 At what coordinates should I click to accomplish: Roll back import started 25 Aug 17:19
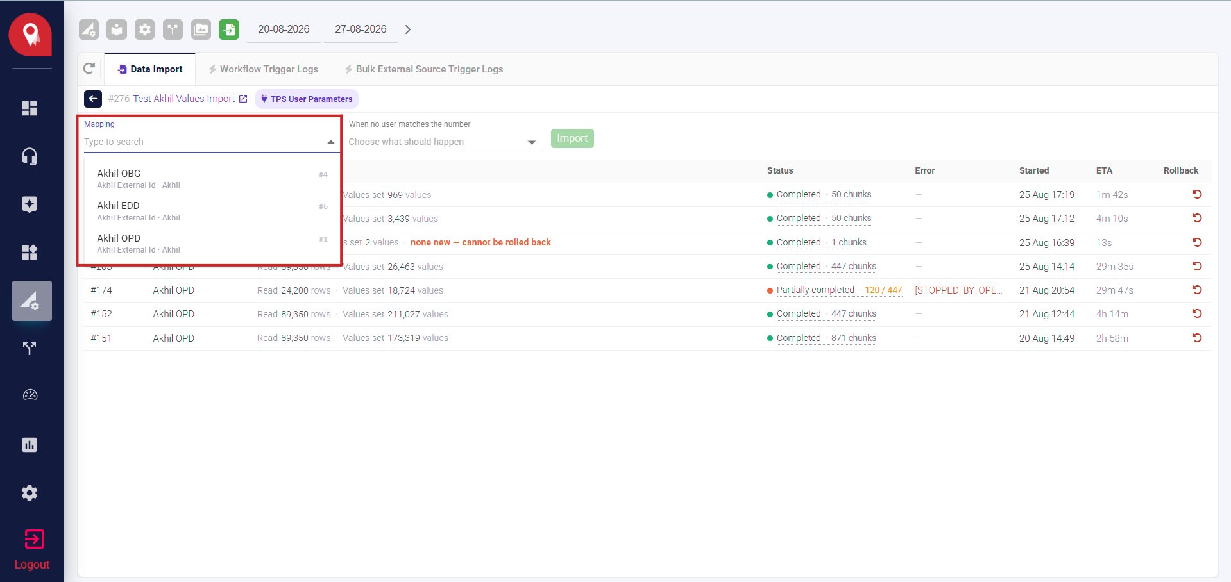(x=1196, y=194)
